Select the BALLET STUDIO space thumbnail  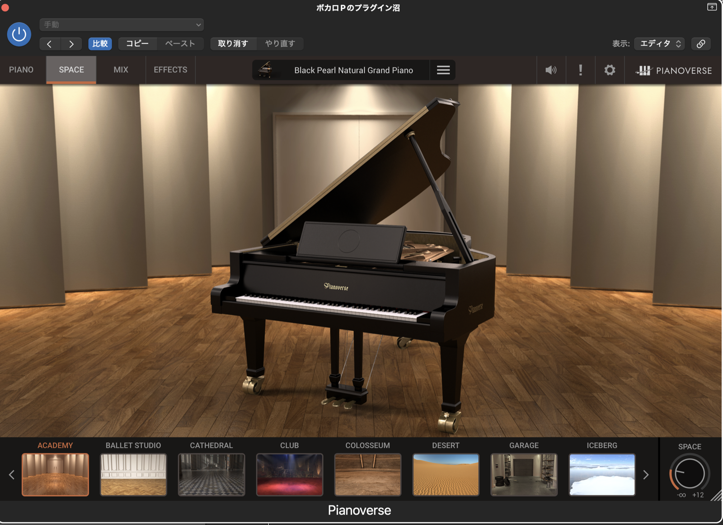pos(133,475)
